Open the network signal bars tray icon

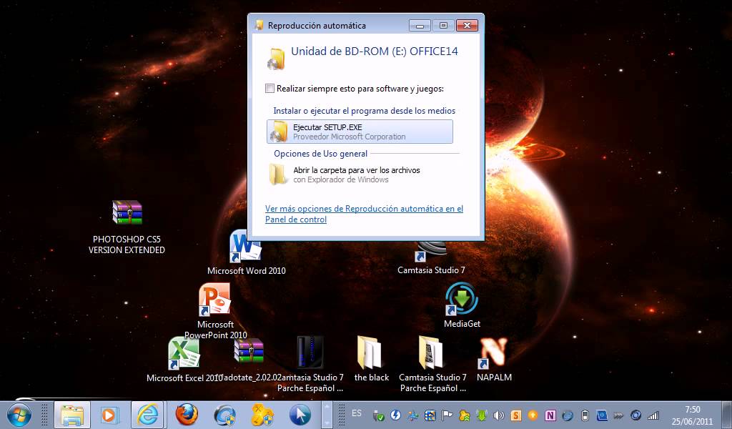click(653, 415)
